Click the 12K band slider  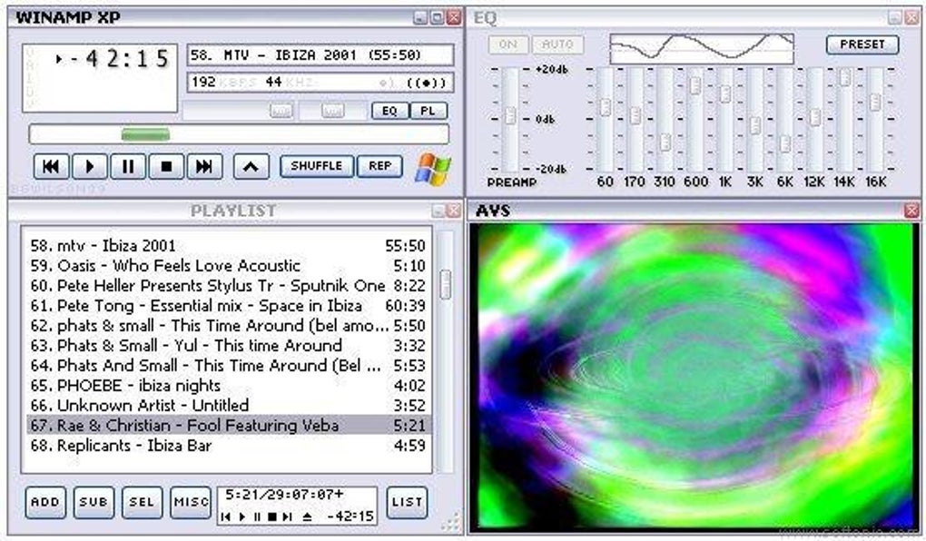pyautogui.click(x=815, y=117)
